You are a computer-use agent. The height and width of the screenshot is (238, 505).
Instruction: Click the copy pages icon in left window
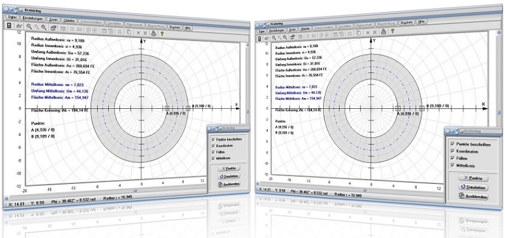pyautogui.click(x=128, y=32)
